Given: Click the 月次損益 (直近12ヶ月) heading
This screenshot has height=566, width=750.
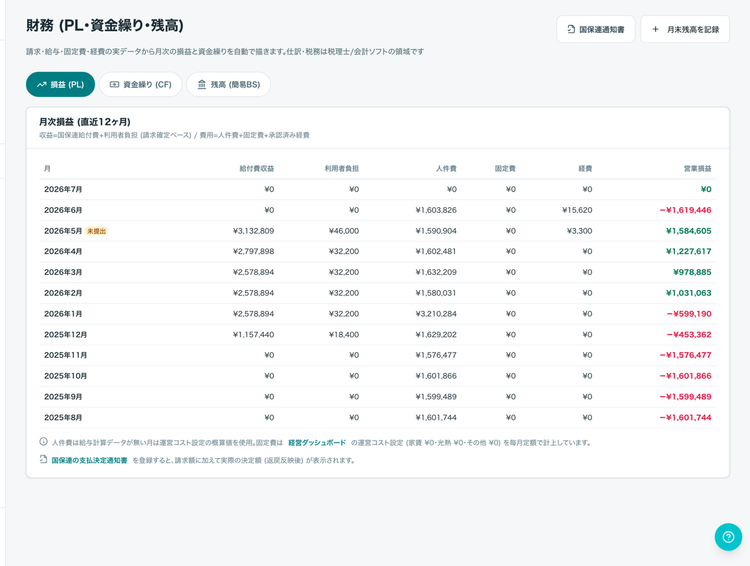Looking at the screenshot, I should [x=85, y=122].
